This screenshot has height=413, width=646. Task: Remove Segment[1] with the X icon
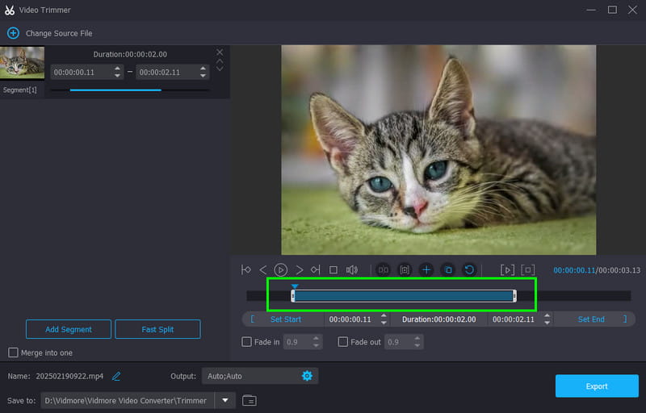(x=220, y=52)
